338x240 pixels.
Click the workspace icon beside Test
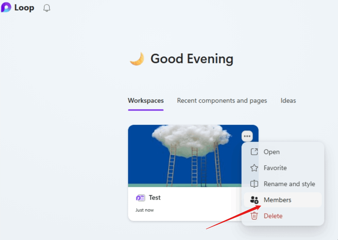[x=140, y=198]
